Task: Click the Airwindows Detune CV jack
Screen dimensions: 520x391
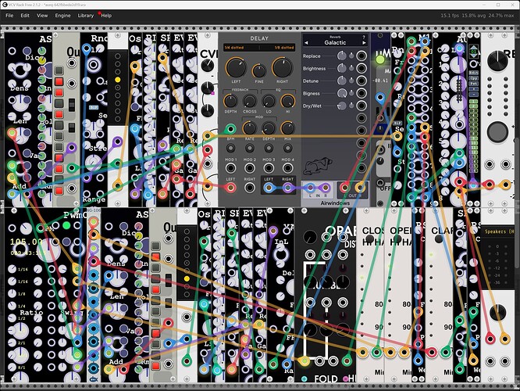Action: coord(362,81)
